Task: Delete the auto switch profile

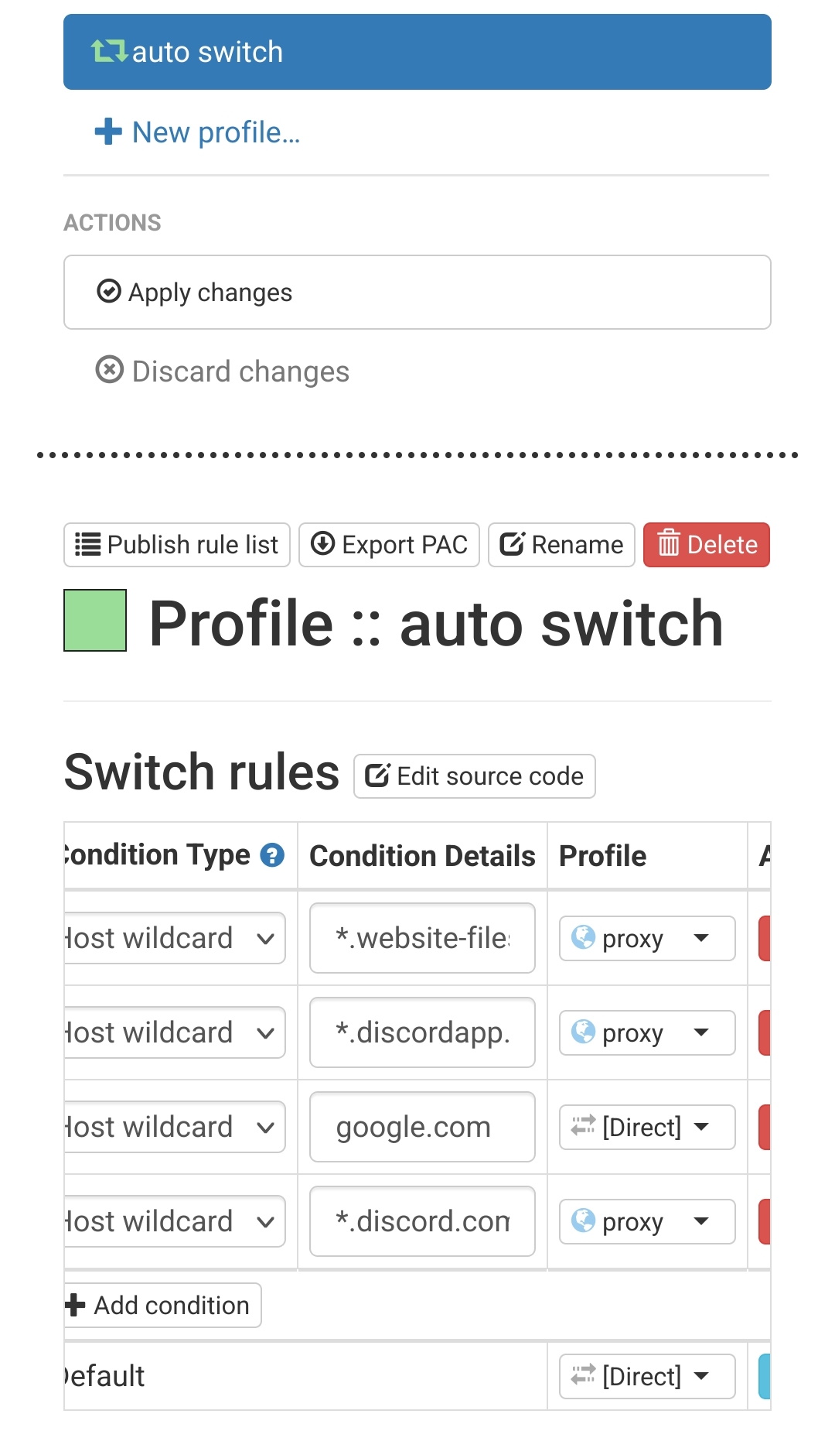Action: pos(707,545)
